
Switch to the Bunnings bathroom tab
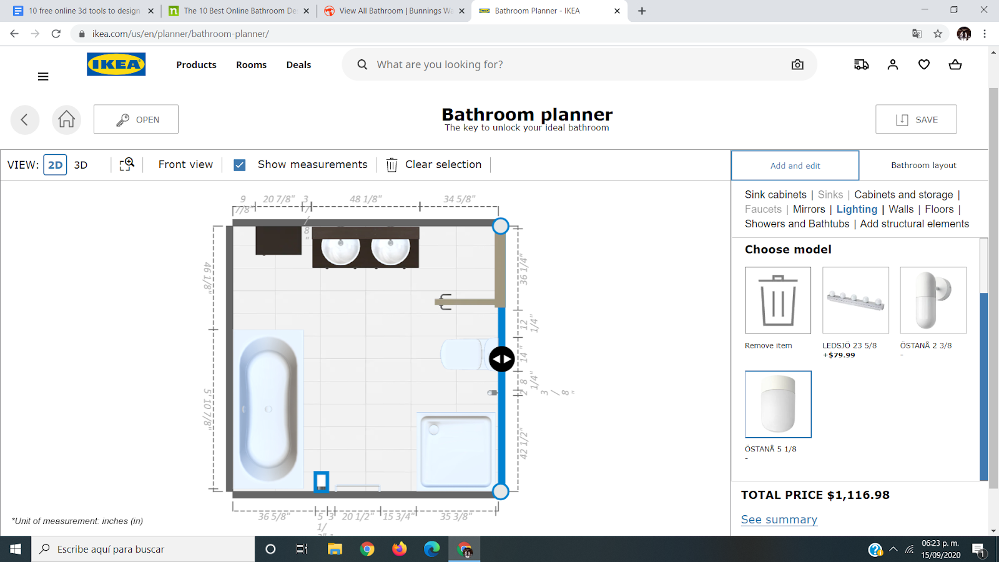[395, 11]
